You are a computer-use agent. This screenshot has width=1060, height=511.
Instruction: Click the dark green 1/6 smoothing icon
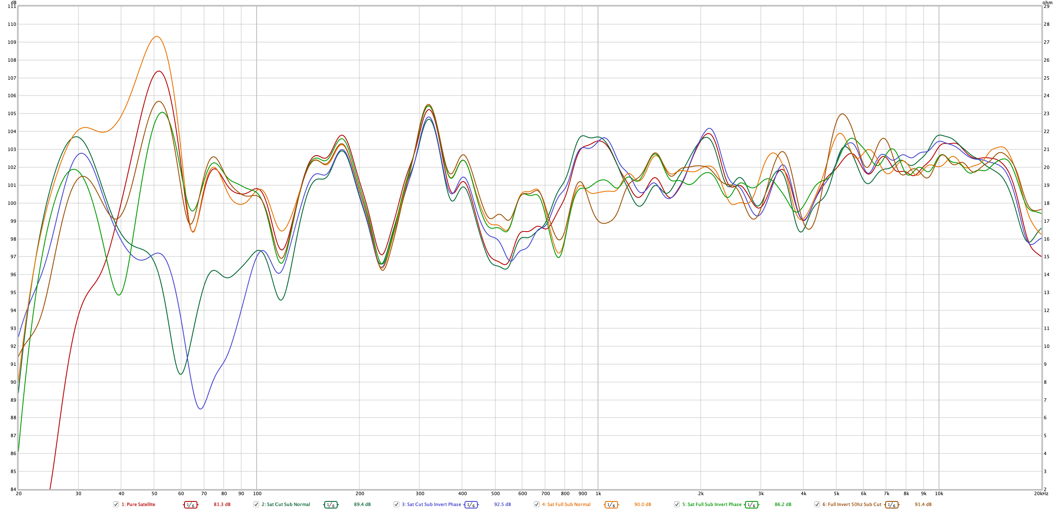(x=331, y=505)
